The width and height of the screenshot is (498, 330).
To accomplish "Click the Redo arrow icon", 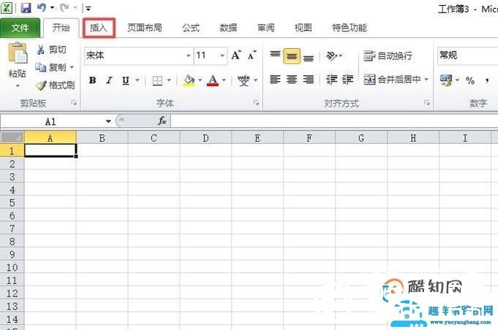I will pos(64,7).
